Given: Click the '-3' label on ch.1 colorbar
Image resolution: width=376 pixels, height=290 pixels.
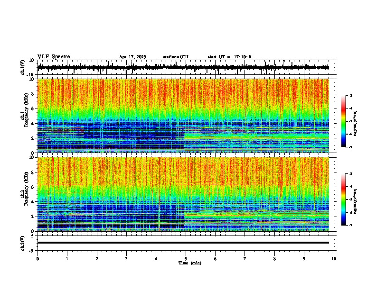Looking at the screenshot, I should 350,95.
